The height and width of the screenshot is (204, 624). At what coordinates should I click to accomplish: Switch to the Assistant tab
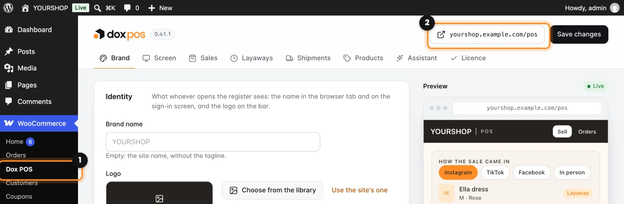pyautogui.click(x=417, y=58)
